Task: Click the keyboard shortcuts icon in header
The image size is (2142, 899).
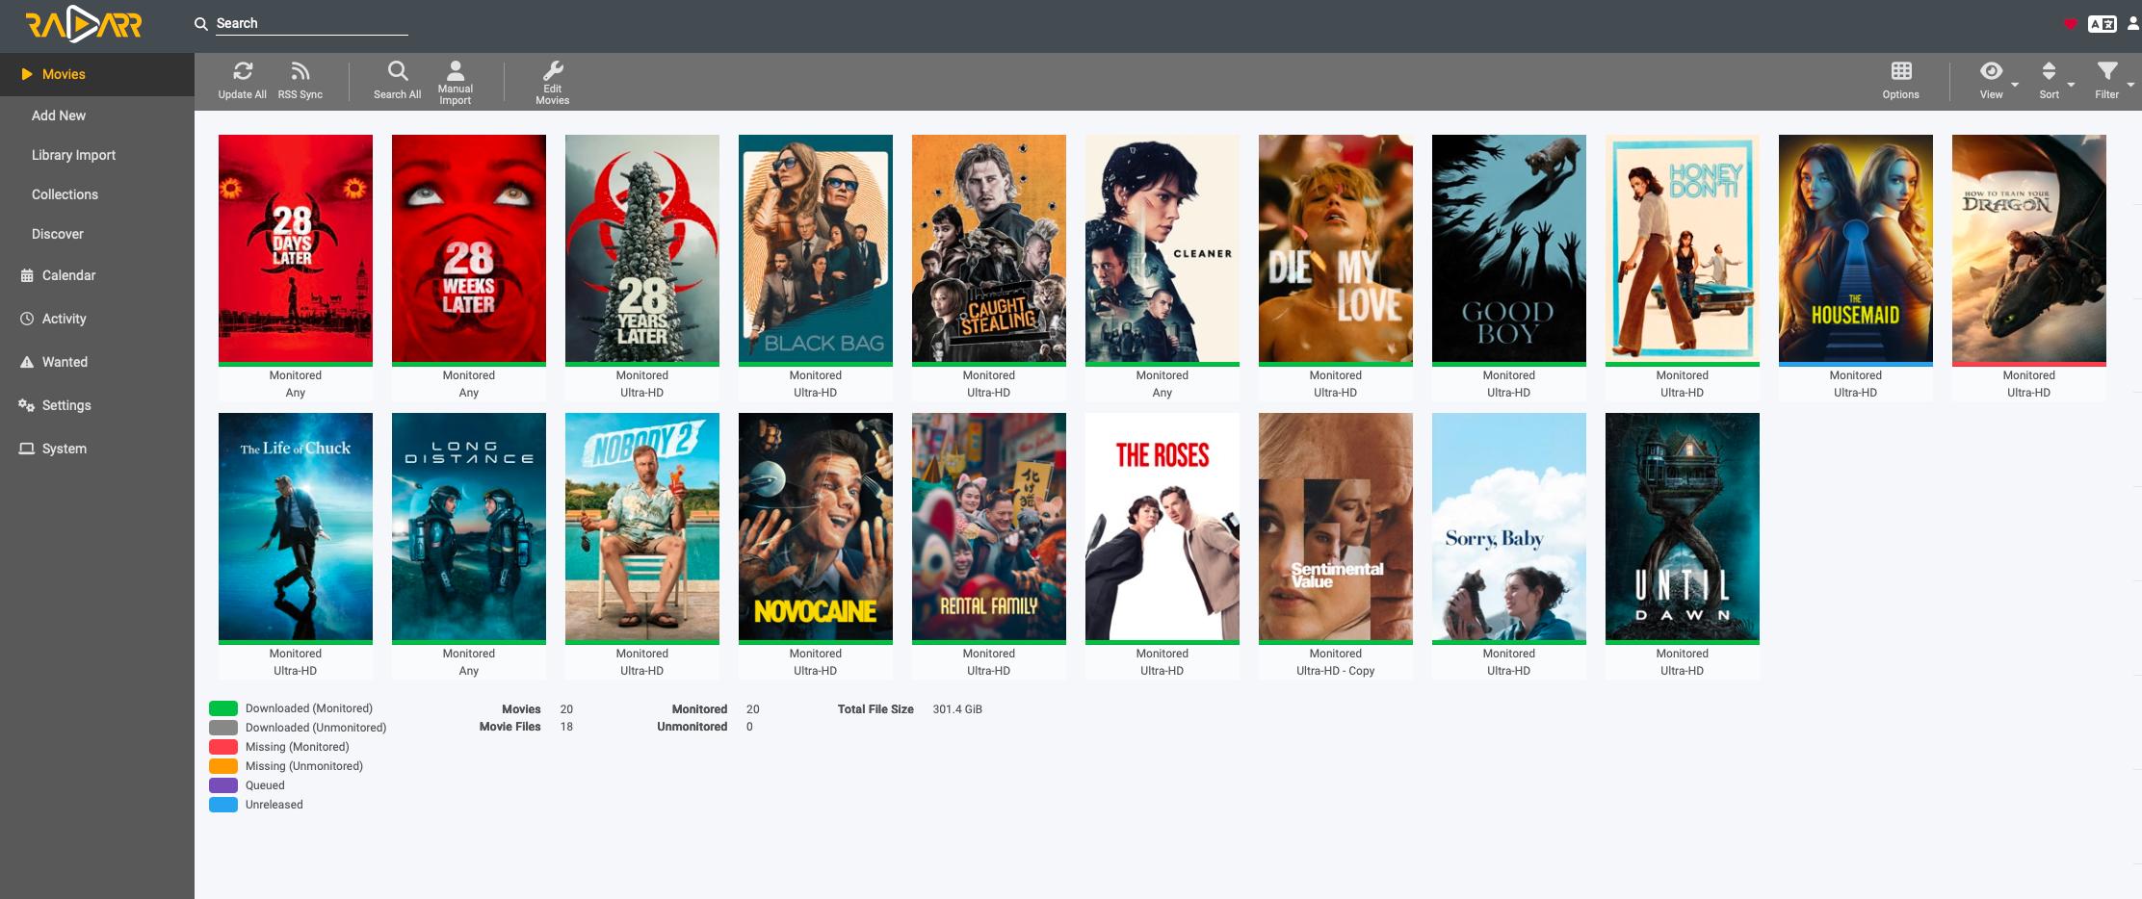Action: point(2102,24)
